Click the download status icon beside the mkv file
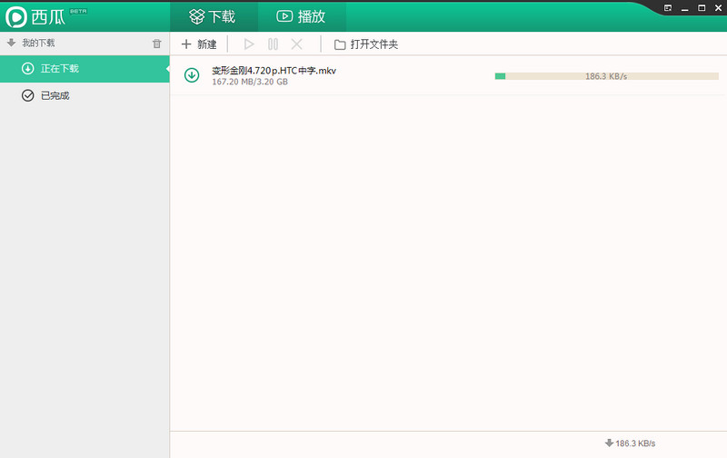The width and height of the screenshot is (727, 458). click(x=192, y=75)
